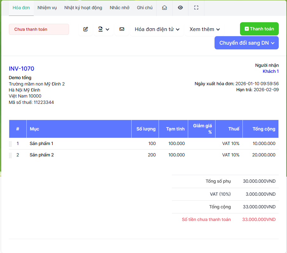Click the drag handle for Sản phẩm 2
Image resolution: width=287 pixels, height=253 pixels.
10,155
